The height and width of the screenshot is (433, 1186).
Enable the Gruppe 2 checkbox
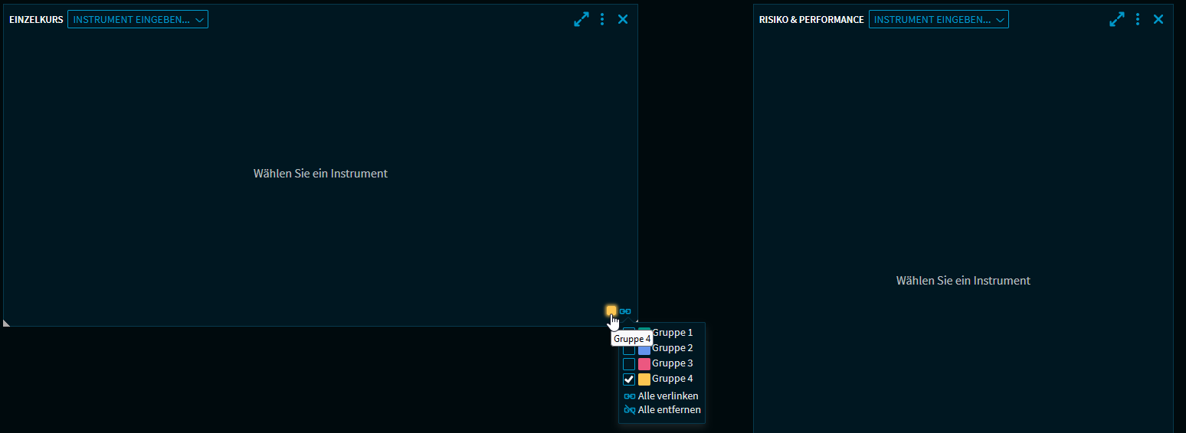click(x=629, y=349)
